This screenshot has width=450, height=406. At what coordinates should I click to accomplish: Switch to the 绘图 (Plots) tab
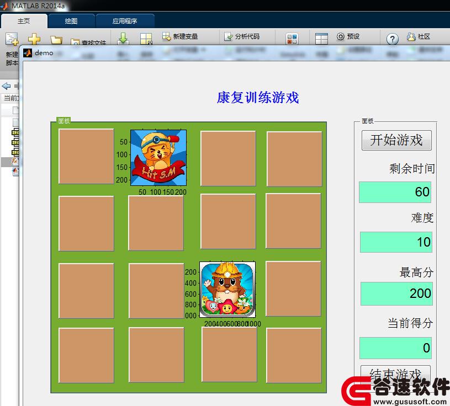point(71,21)
